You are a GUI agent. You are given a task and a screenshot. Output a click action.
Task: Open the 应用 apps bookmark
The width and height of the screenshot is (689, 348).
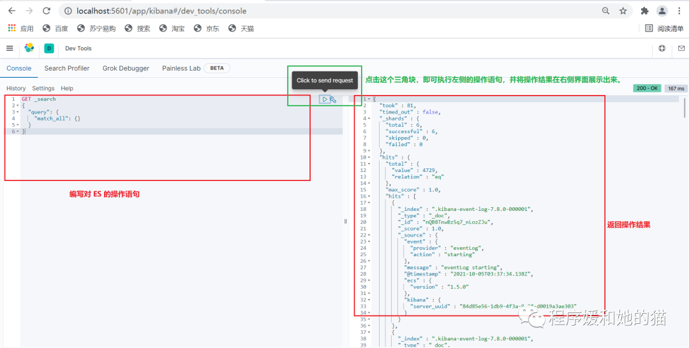tap(21, 29)
